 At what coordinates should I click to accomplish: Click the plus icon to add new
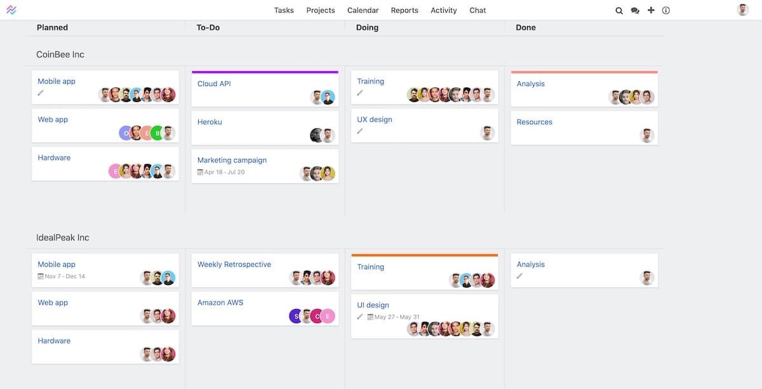(651, 10)
